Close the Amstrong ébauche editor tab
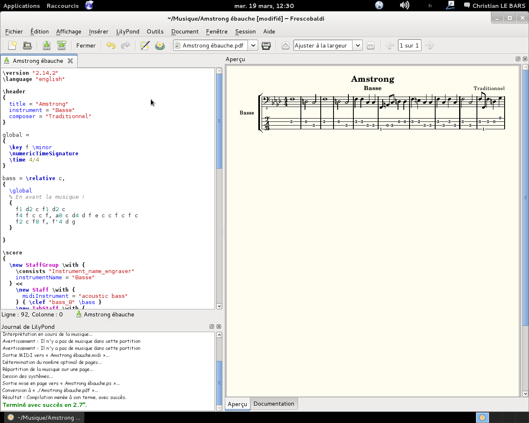529x423 pixels. (70, 61)
